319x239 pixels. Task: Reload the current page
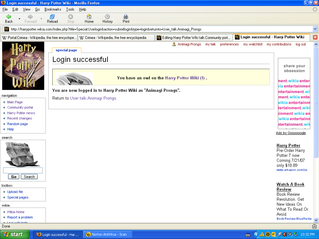(52, 17)
